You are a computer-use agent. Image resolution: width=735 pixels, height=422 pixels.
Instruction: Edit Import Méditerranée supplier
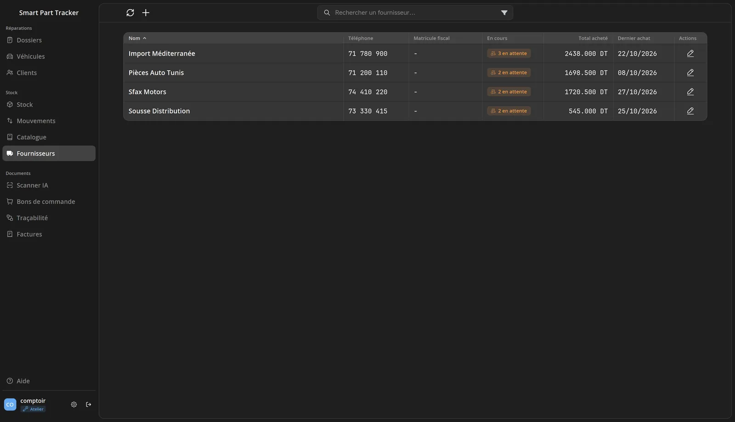coord(690,54)
